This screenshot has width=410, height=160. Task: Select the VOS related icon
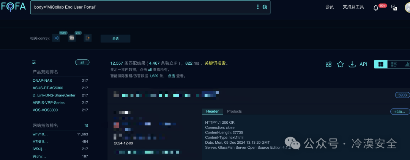click(x=72, y=38)
